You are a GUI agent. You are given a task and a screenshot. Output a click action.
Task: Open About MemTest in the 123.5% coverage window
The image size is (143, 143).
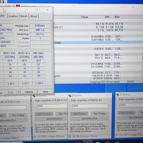click(51, 119)
